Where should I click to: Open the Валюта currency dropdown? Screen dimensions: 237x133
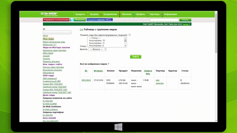click(97, 49)
